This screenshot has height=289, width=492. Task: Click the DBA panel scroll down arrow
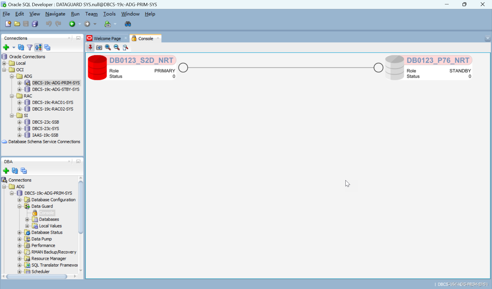[x=81, y=270]
